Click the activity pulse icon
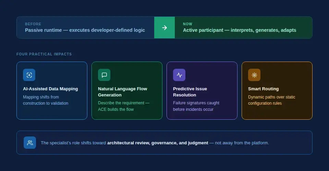 coord(179,75)
